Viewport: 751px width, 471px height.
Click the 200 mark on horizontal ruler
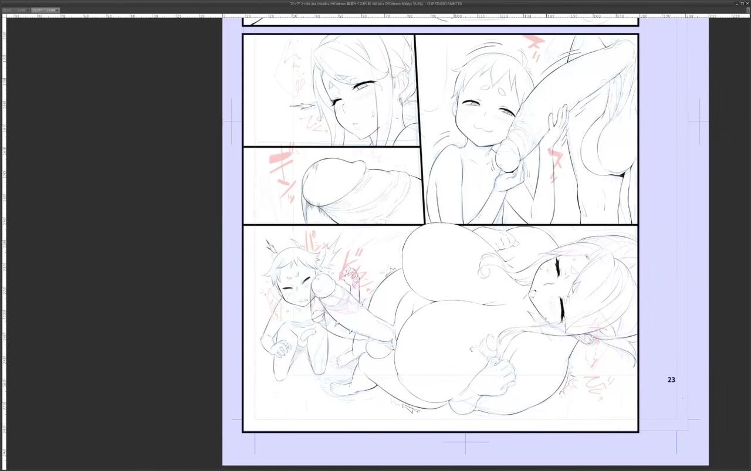coord(689,16)
